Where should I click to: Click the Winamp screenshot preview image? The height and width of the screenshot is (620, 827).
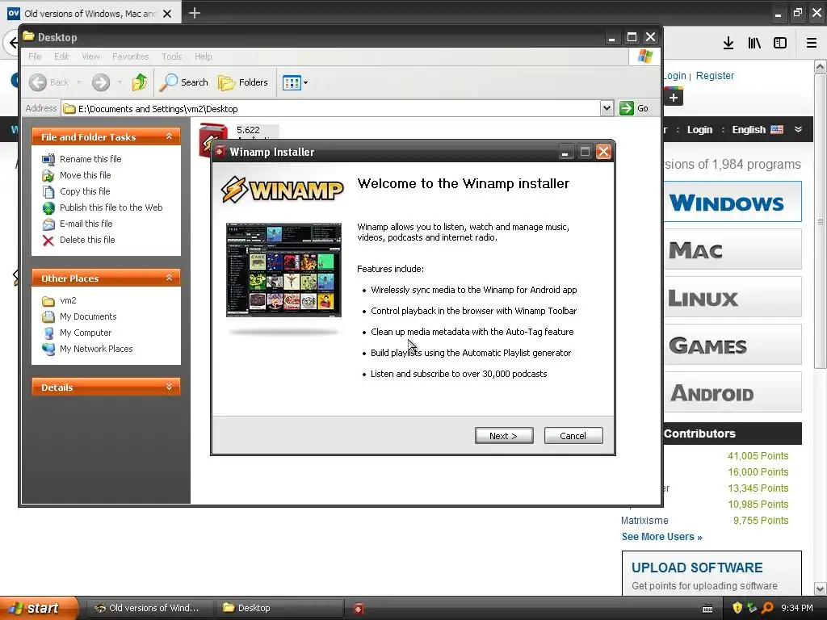[x=283, y=270]
